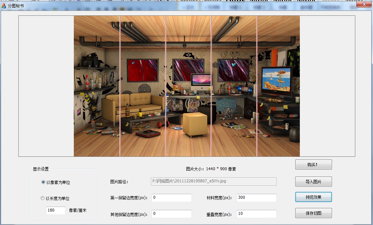Click the leftmost strip of the preview image
Screen dimensions: 373x225
[x=97, y=86]
